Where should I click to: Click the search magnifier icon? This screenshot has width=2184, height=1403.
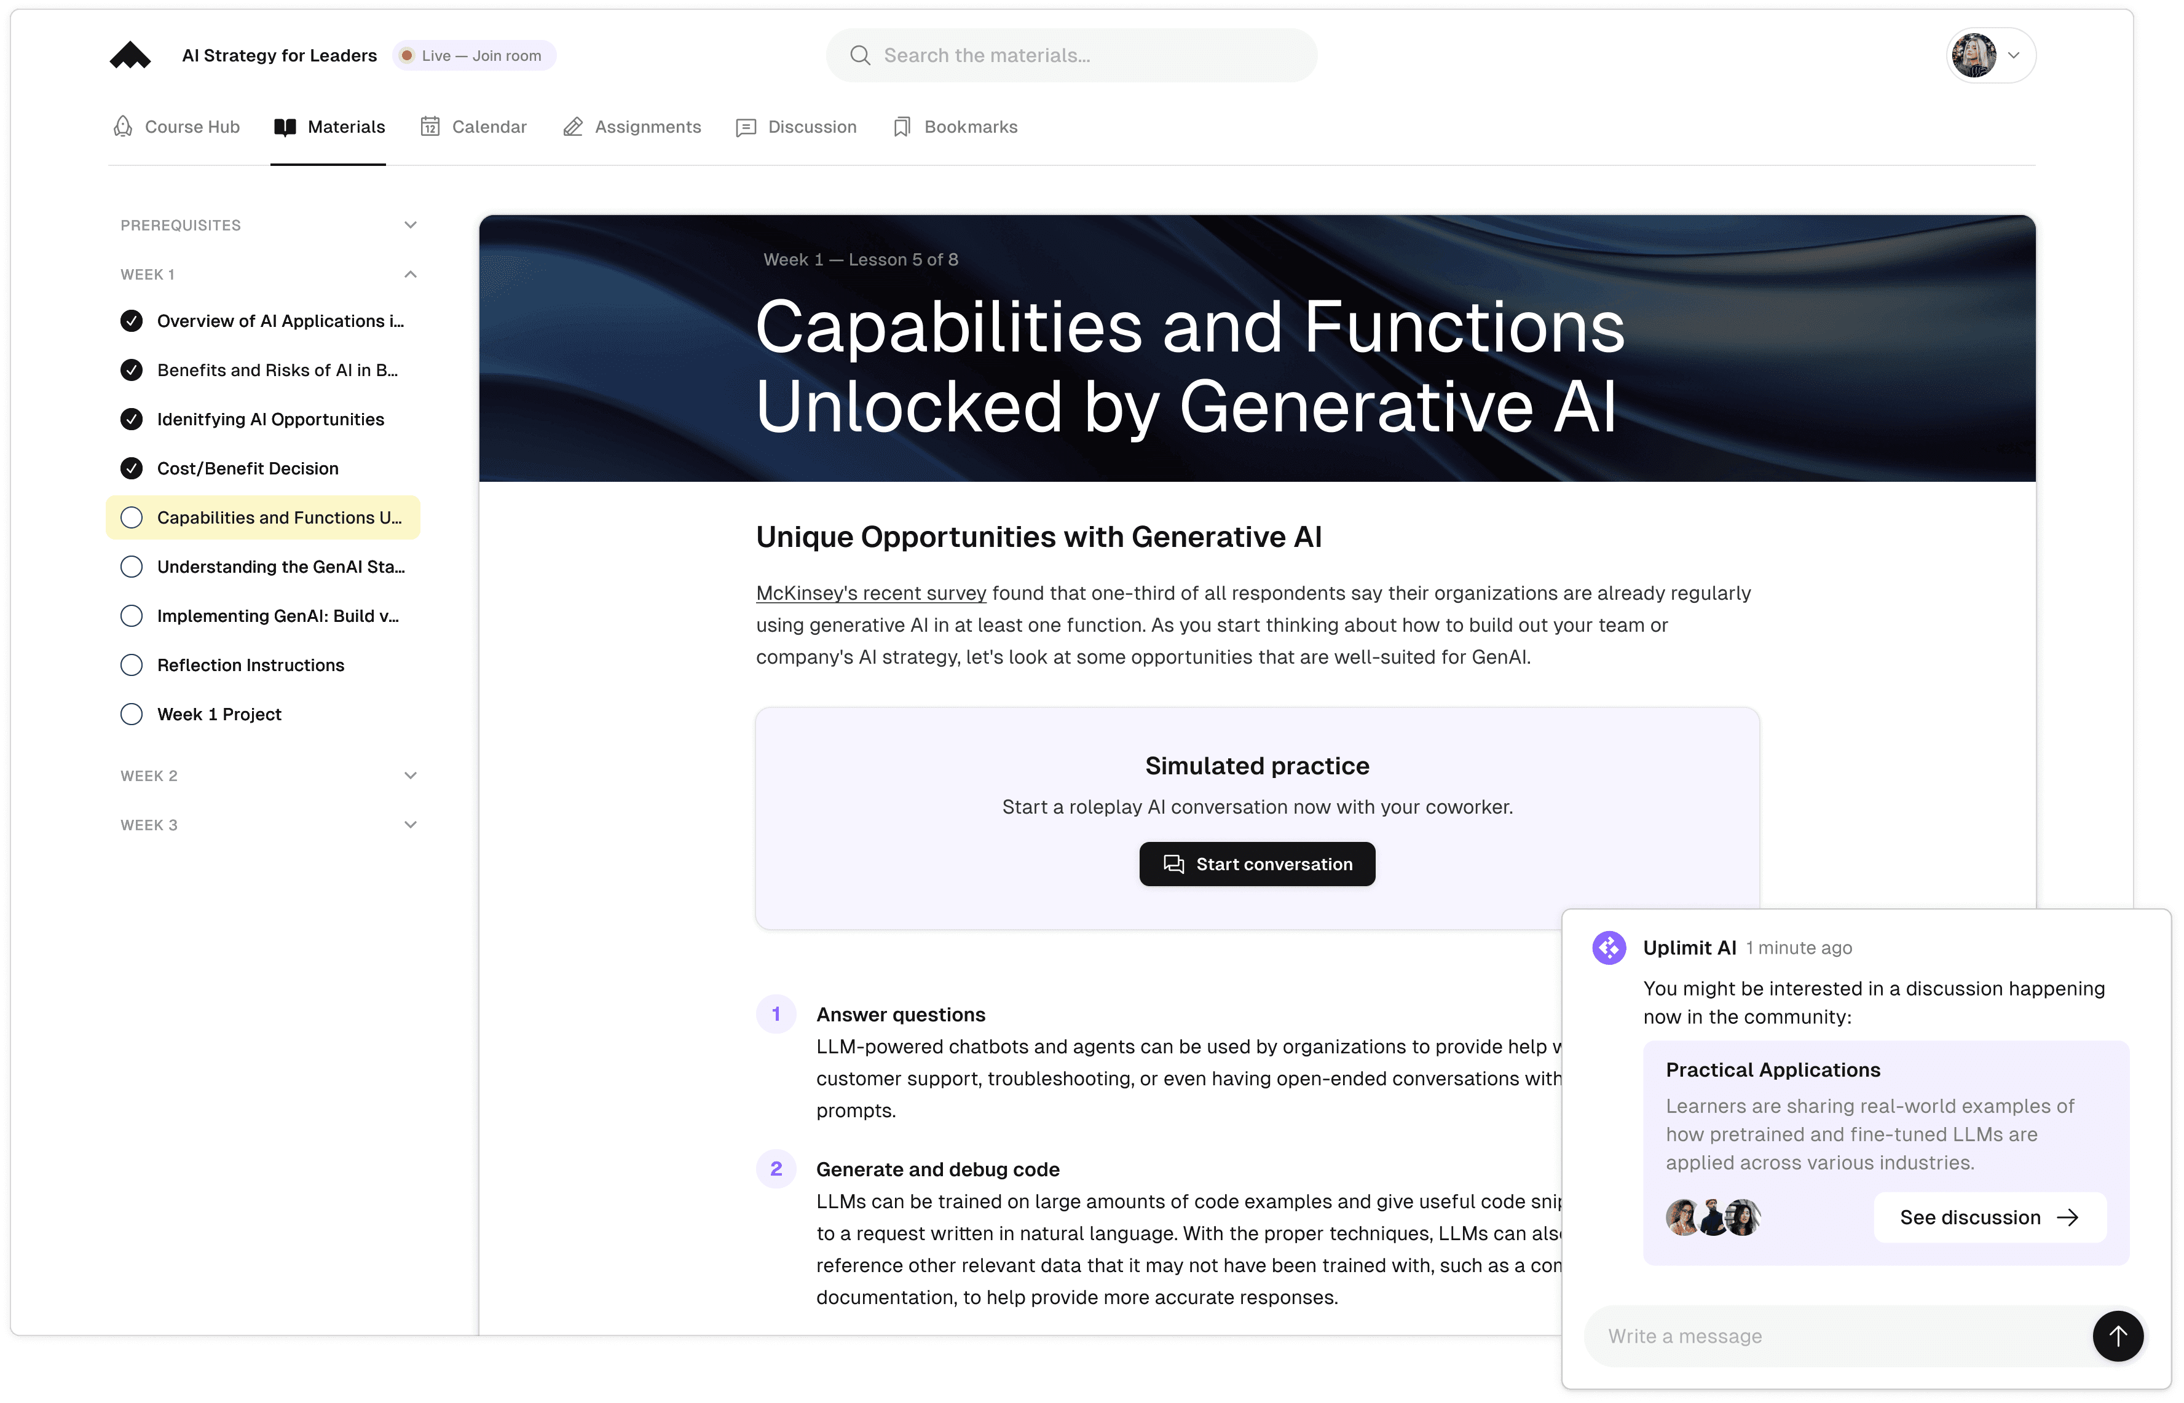click(860, 55)
